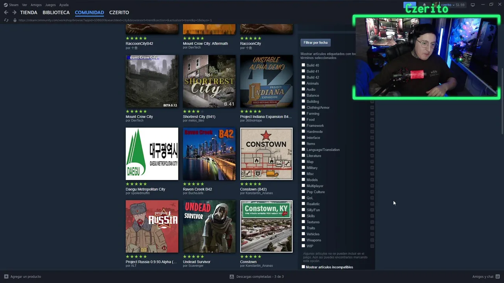The height and width of the screenshot is (283, 504).
Task: Open the Steam menu
Action: tap(14, 5)
